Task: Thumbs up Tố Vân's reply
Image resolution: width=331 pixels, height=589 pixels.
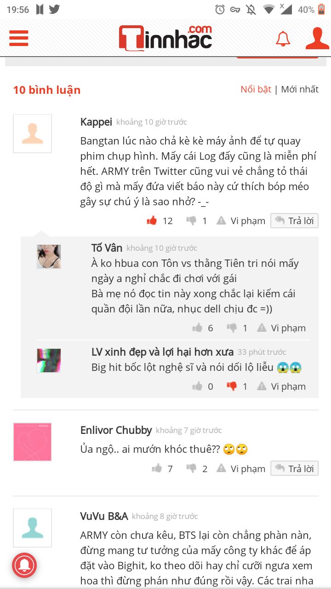Action: click(197, 328)
